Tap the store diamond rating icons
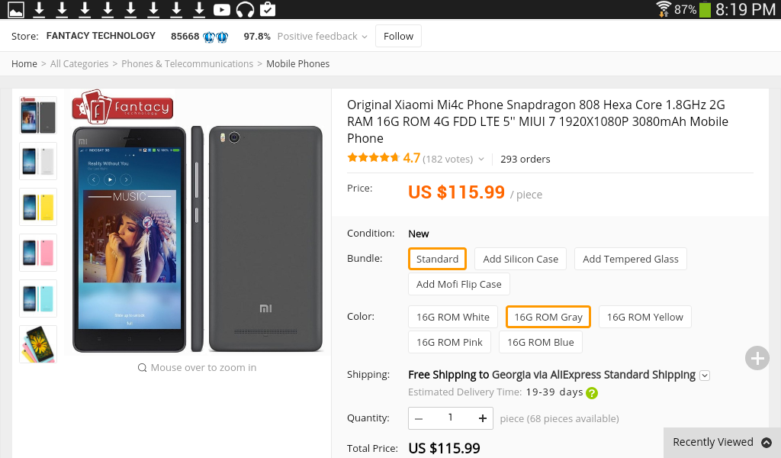This screenshot has width=781, height=458. (216, 37)
